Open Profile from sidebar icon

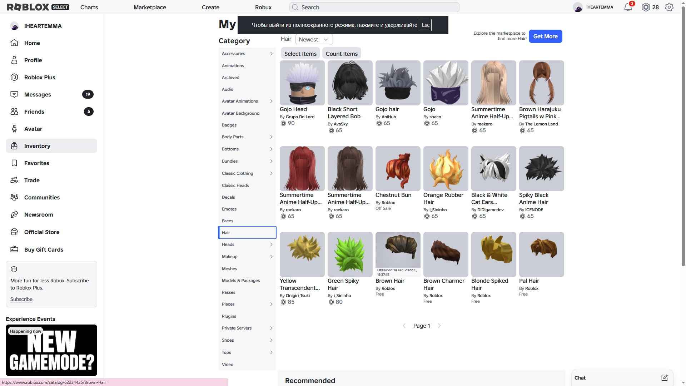pyautogui.click(x=14, y=60)
